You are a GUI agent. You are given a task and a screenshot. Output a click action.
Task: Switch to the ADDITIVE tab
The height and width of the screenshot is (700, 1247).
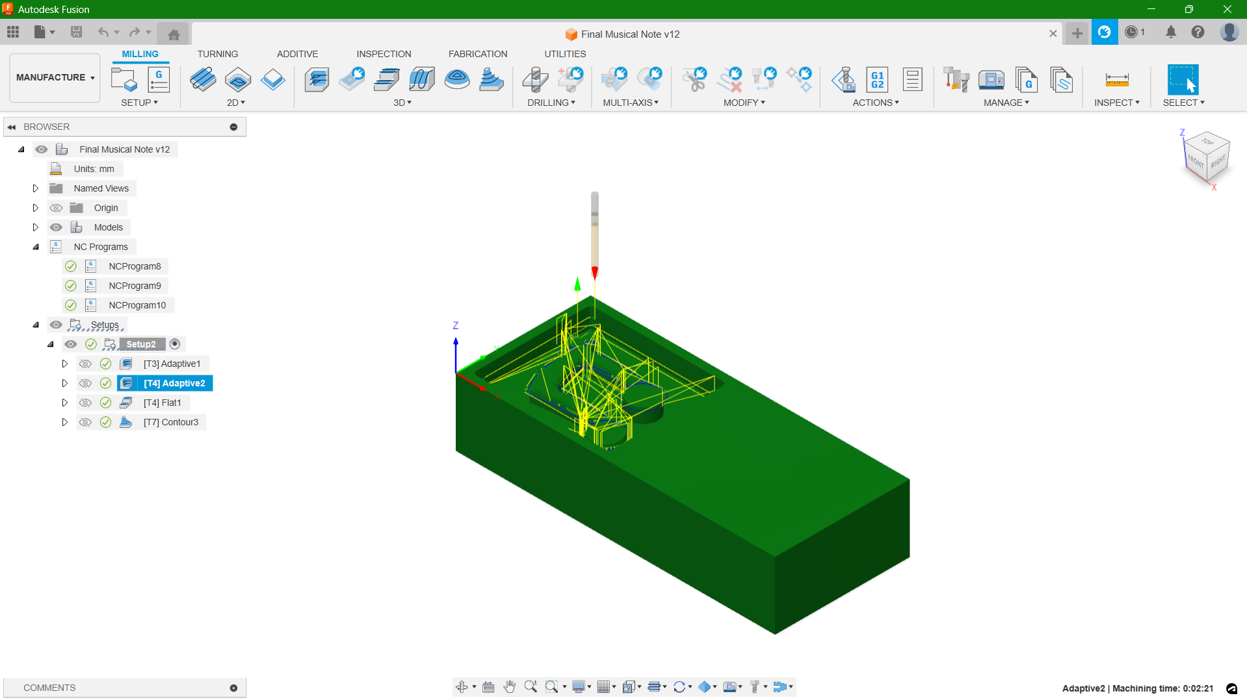(x=298, y=54)
